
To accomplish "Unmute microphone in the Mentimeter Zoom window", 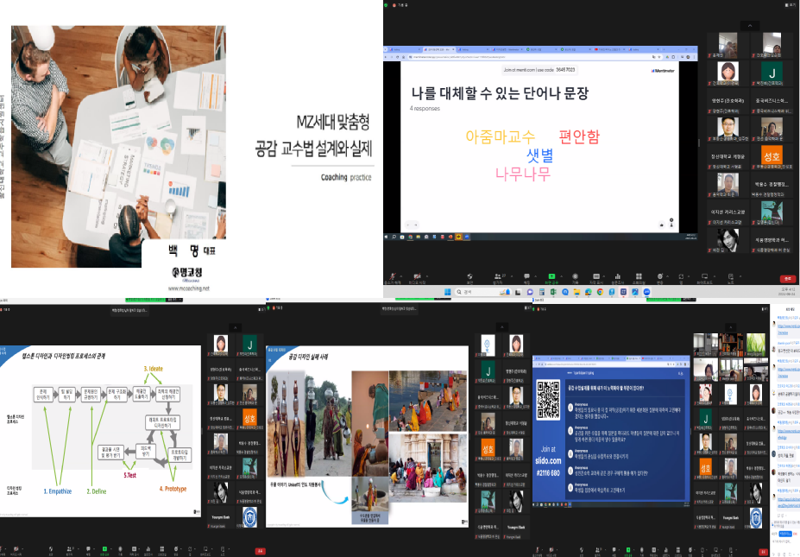I will tap(393, 276).
